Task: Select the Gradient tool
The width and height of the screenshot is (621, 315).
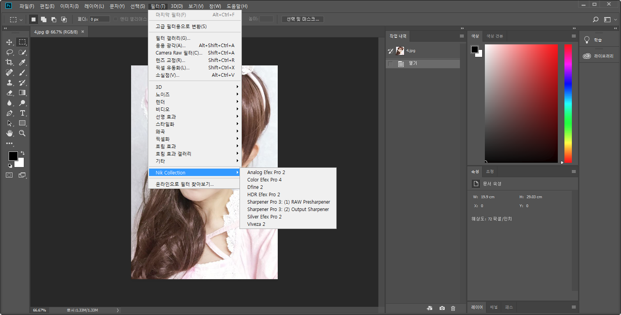Action: [x=22, y=93]
